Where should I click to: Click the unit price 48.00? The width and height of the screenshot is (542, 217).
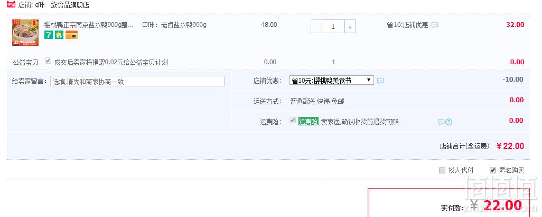(269, 25)
